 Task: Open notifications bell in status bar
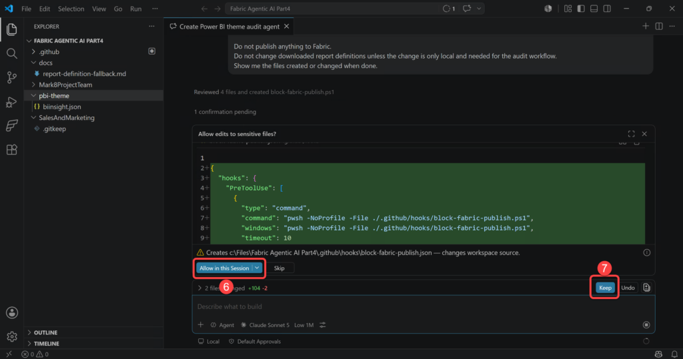coord(674,354)
